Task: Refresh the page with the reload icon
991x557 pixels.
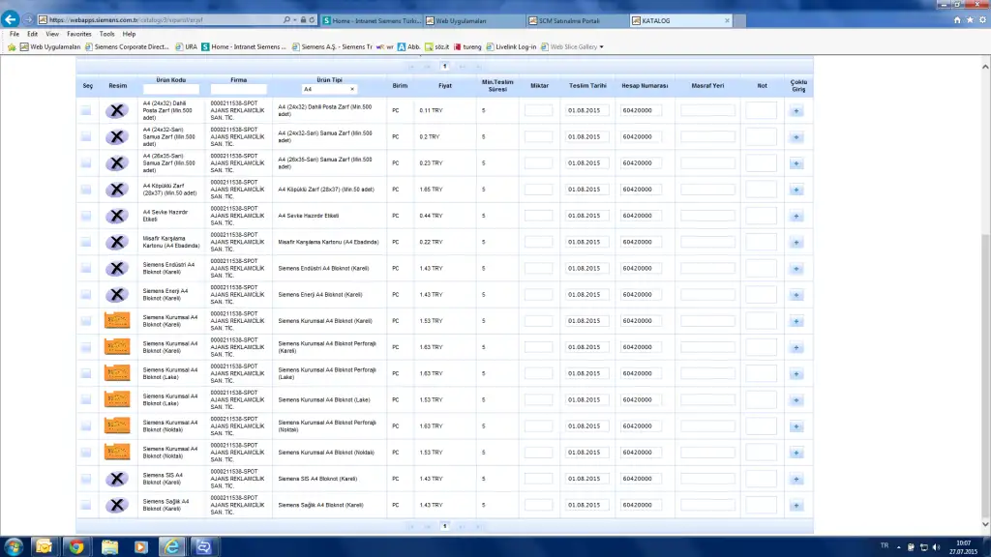Action: (312, 20)
